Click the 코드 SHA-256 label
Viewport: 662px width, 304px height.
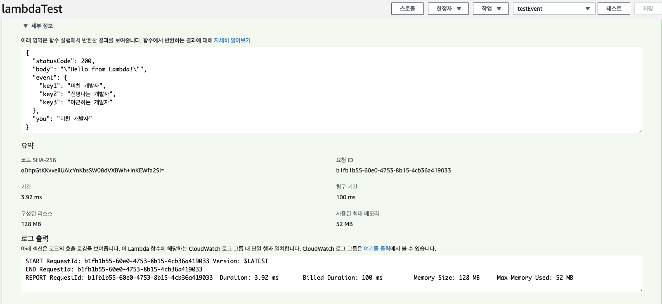coord(38,160)
